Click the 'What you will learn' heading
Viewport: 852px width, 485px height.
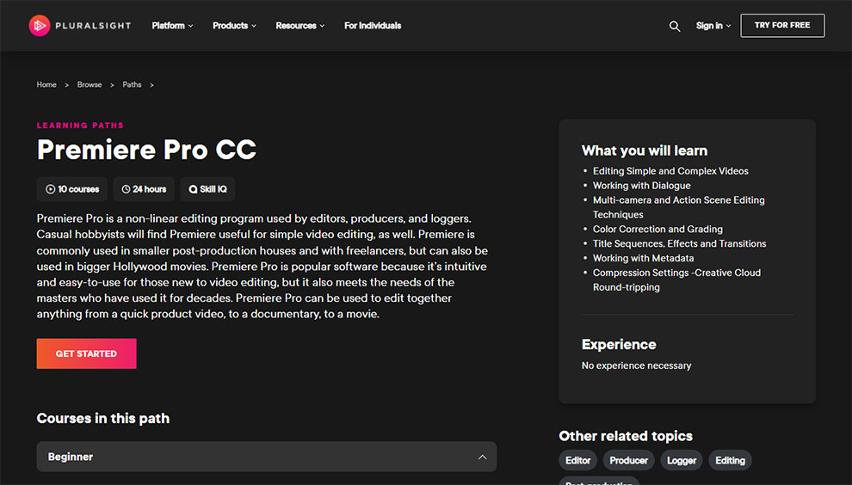coord(645,150)
